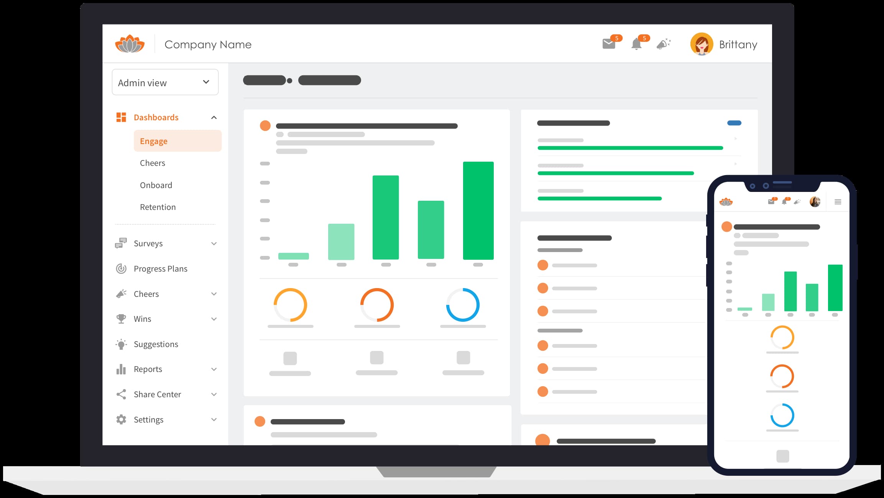The width and height of the screenshot is (884, 498).
Task: Click the Surveys icon in sidebar
Action: [x=120, y=242]
